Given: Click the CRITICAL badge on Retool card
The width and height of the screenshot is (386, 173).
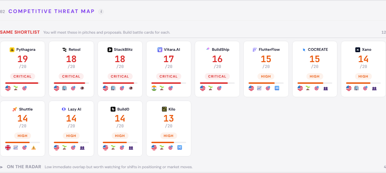Looking at the screenshot, I should (71, 76).
